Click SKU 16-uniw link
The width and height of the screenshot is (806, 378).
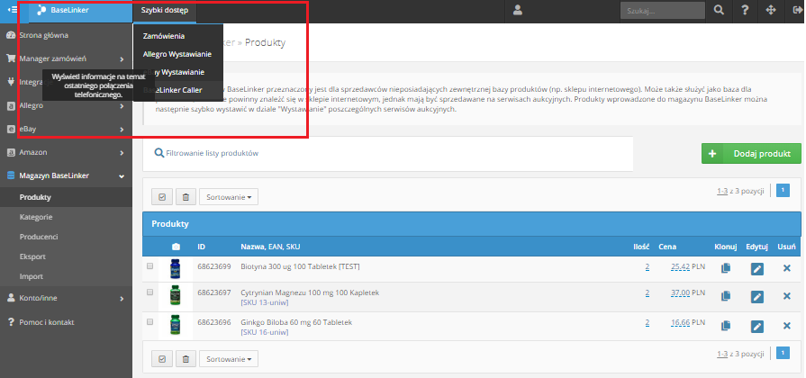click(x=264, y=332)
